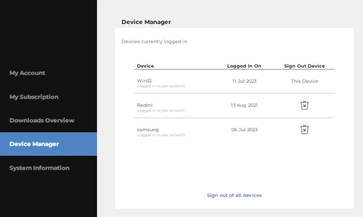Click the logged-in note under Win32
The image size is (363, 217).
161,86
